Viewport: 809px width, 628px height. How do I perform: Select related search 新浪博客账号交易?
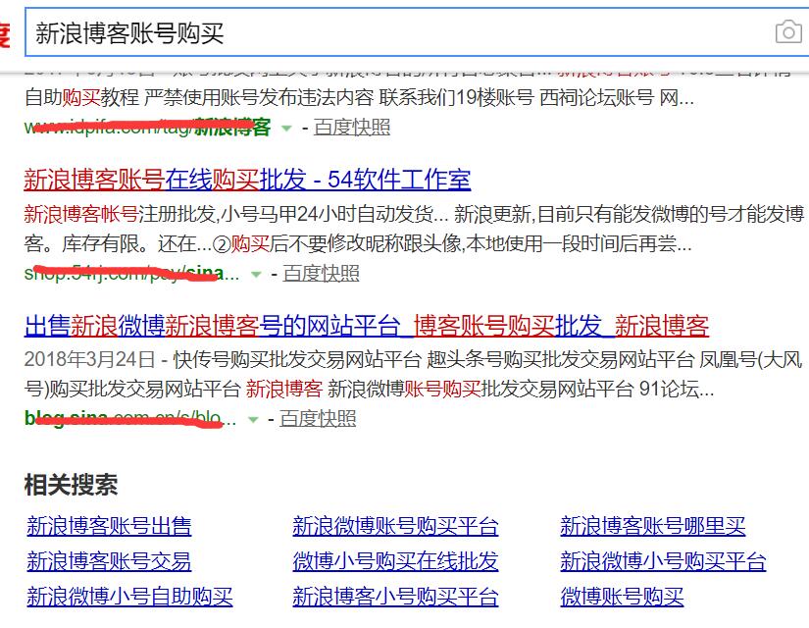click(109, 561)
